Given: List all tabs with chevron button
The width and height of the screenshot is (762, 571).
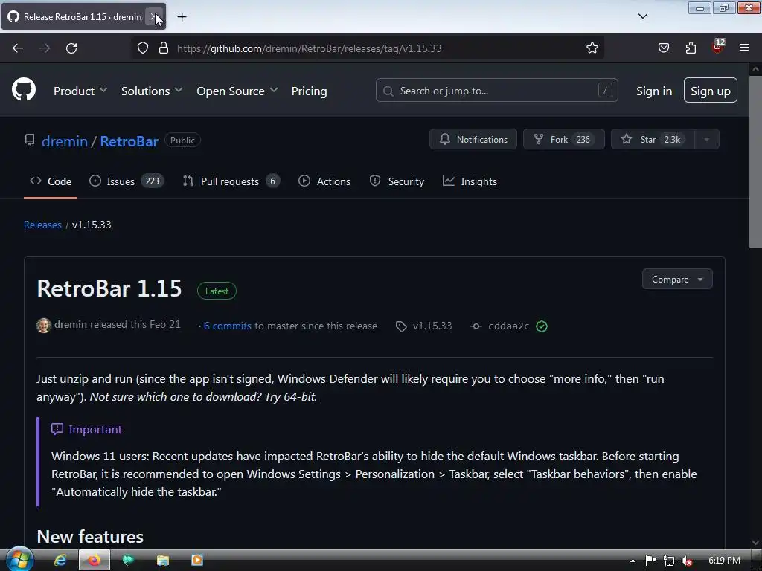Looking at the screenshot, I should (x=642, y=16).
